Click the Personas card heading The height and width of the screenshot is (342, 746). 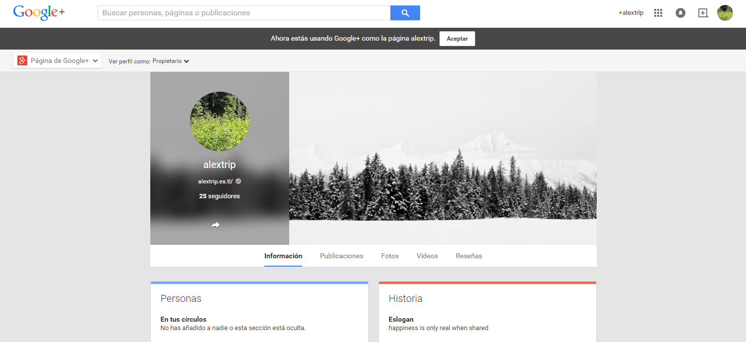tap(181, 298)
